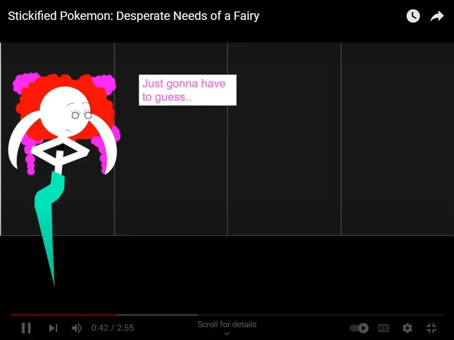This screenshot has width=454, height=340.
Task: Pause the video playback
Action: coord(26,328)
